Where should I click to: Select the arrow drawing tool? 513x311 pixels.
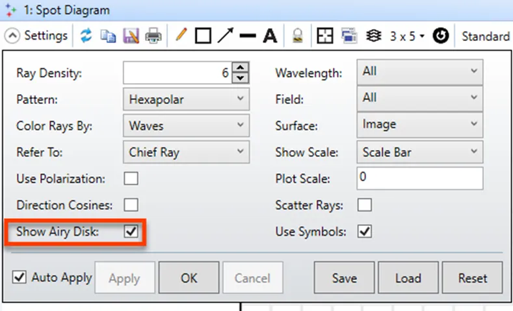click(226, 35)
